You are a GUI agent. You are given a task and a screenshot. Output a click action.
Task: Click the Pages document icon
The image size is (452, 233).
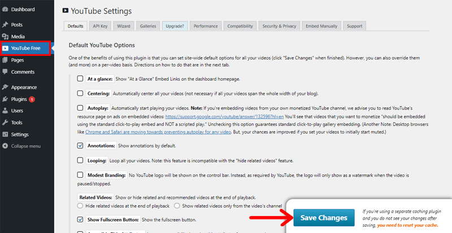click(x=5, y=60)
